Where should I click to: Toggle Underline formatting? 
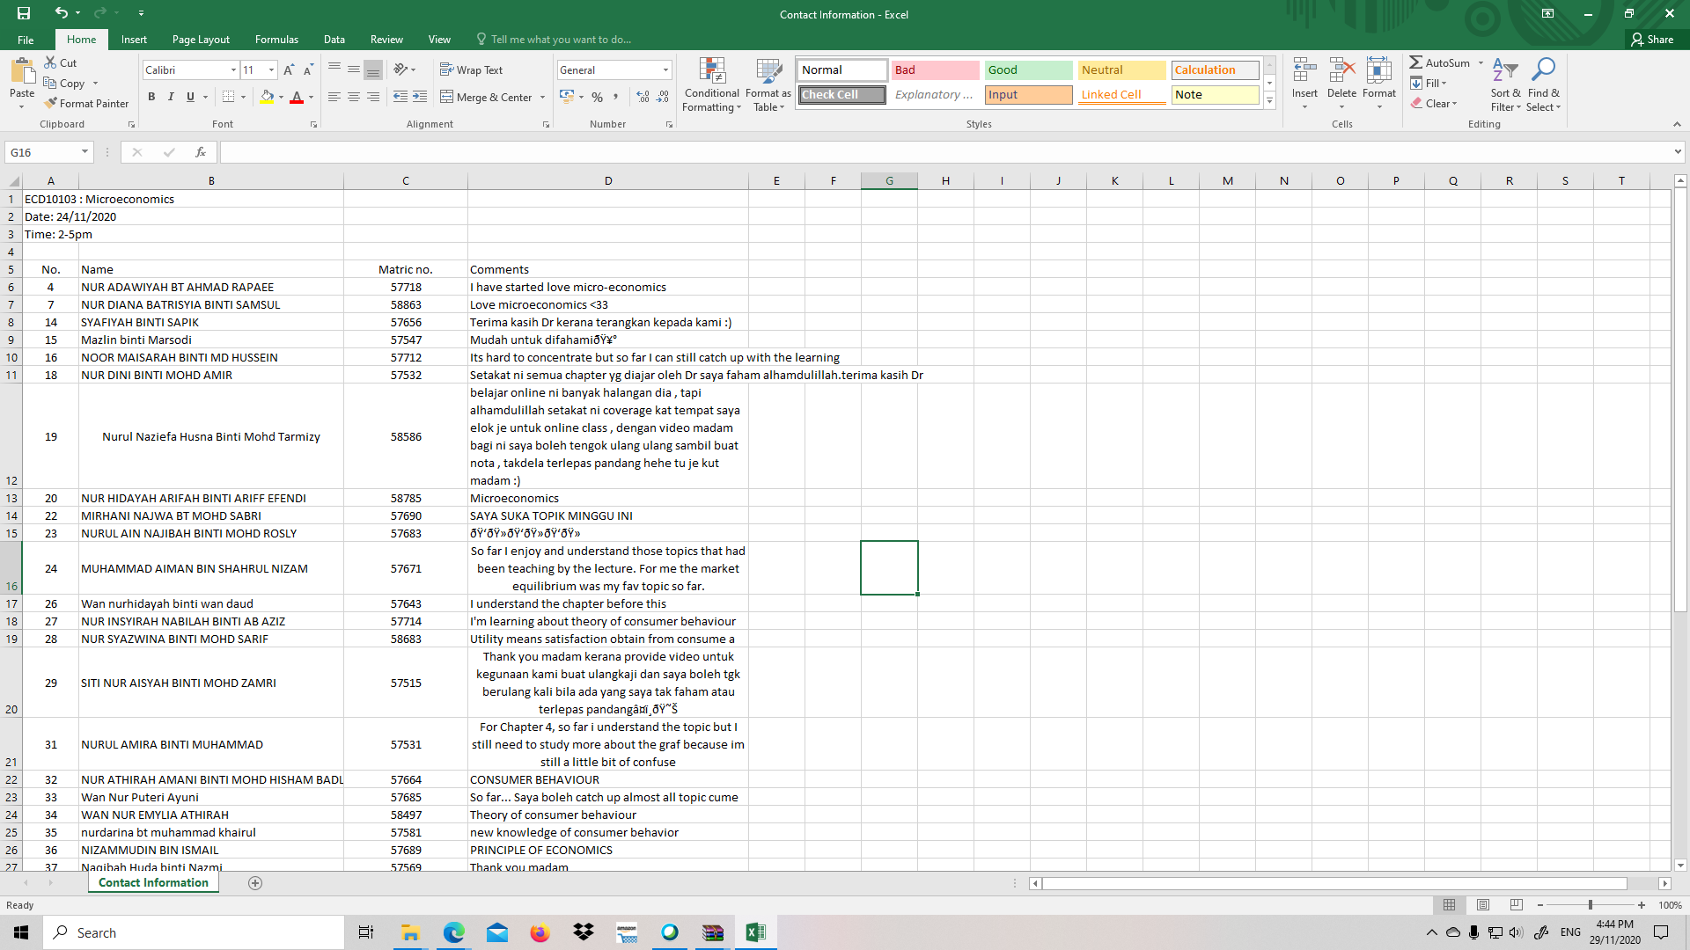[x=190, y=97]
